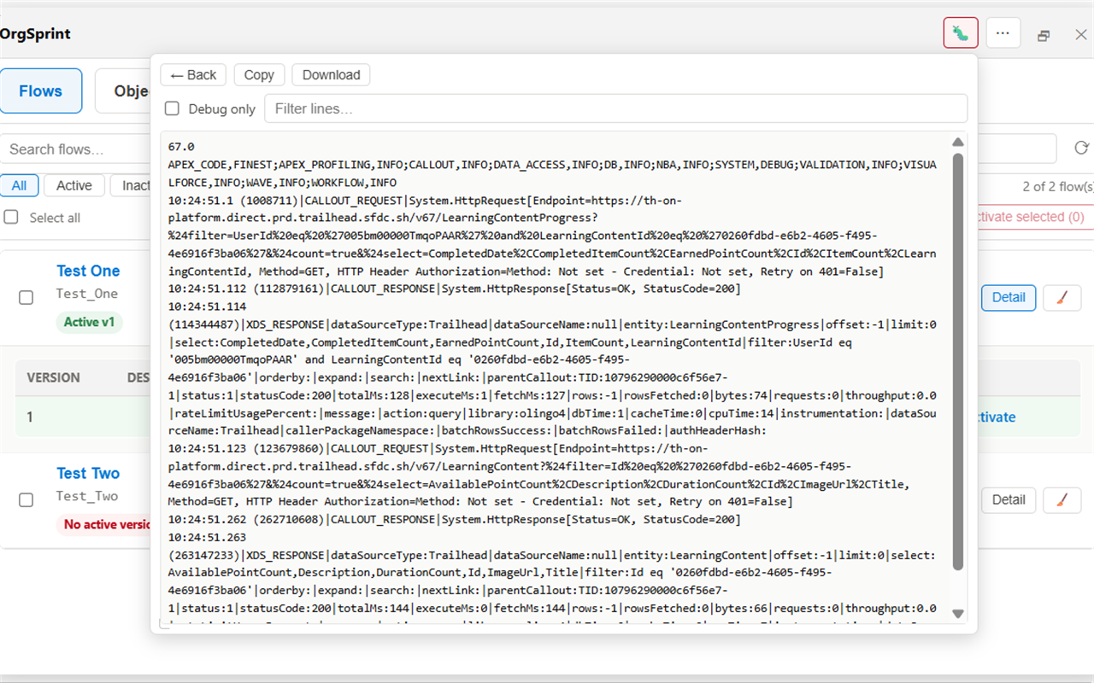The image size is (1094, 683).
Task: Copy the log contents
Action: pos(259,75)
